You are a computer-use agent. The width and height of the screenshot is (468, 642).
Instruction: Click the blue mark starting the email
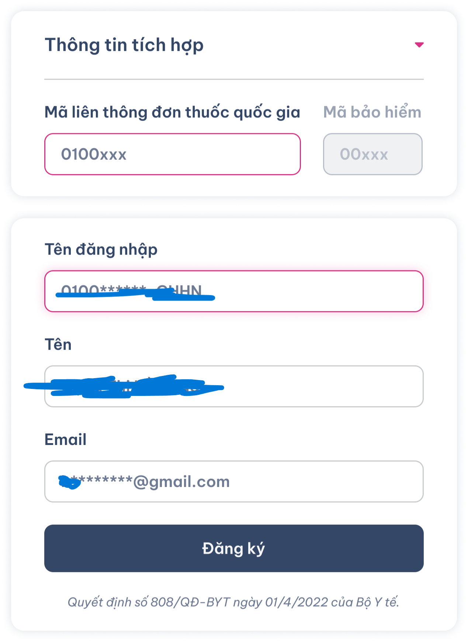pos(69,482)
